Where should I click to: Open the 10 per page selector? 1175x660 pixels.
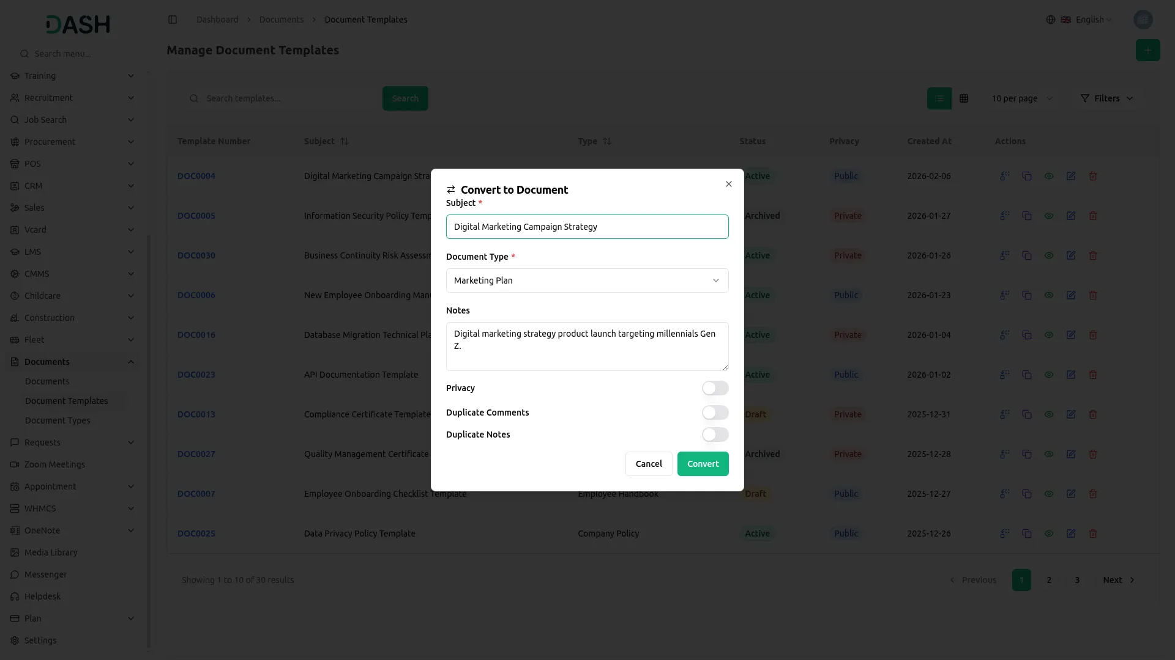(x=1022, y=98)
